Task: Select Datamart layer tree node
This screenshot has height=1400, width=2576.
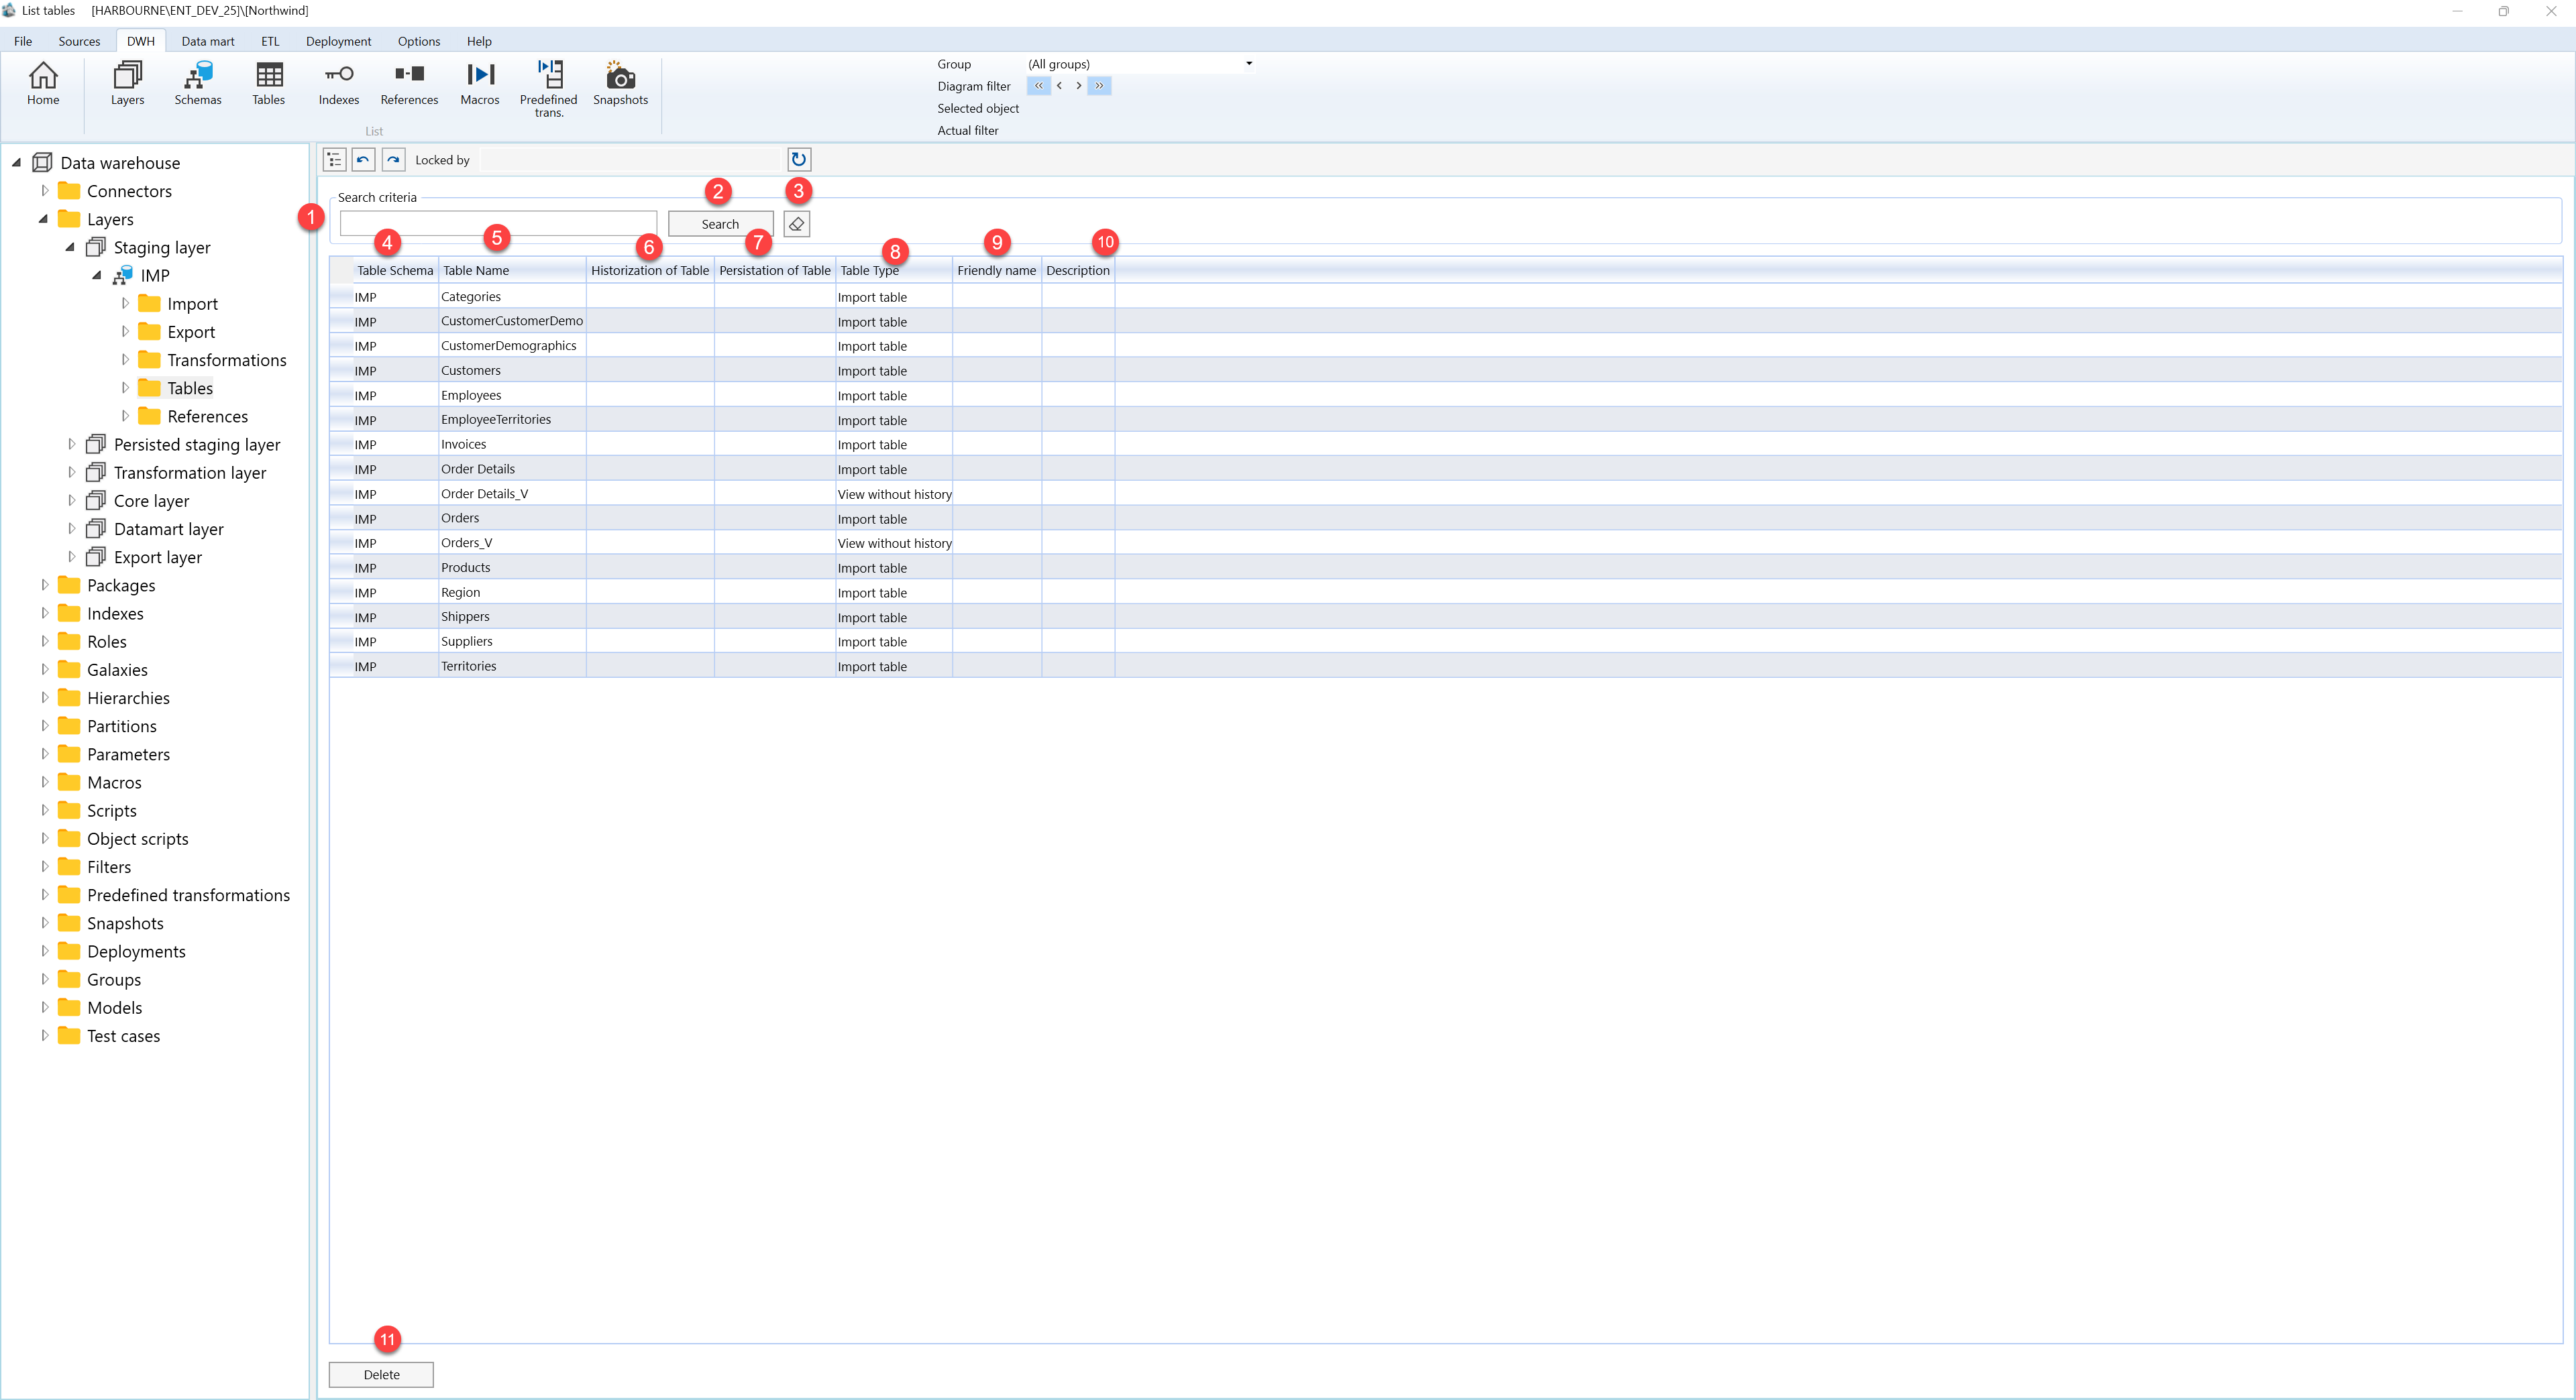Action: (168, 528)
